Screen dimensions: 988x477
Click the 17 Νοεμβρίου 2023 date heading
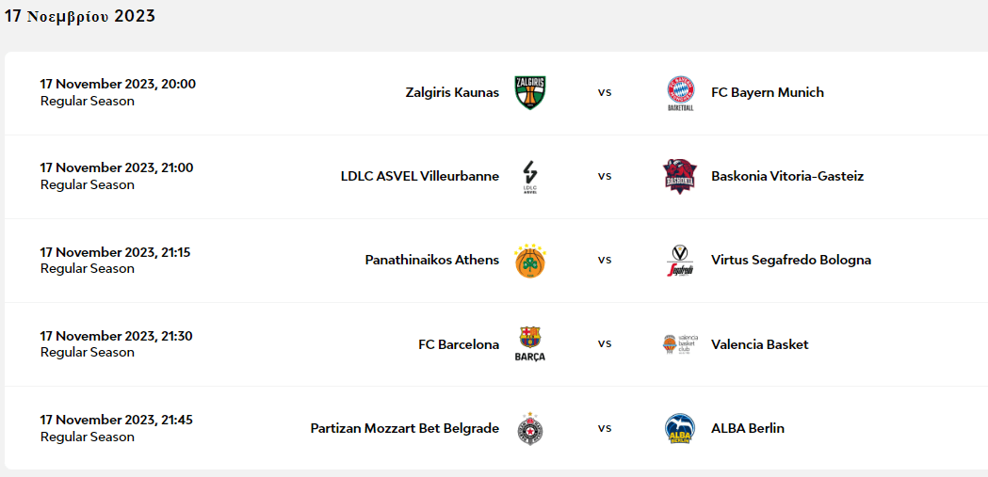80,16
